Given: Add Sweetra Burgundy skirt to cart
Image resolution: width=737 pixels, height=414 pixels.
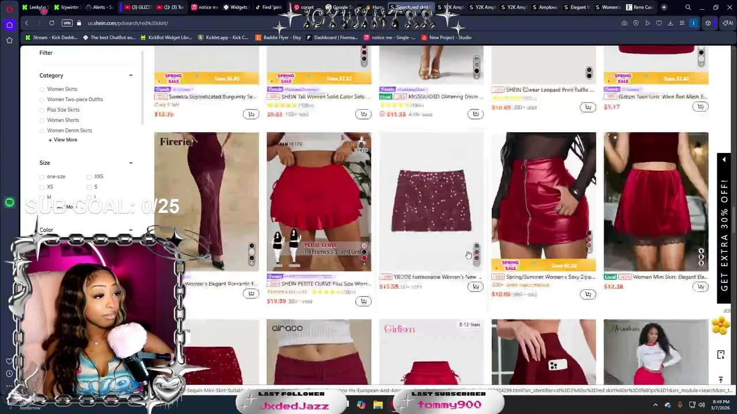Looking at the screenshot, I should tap(251, 114).
